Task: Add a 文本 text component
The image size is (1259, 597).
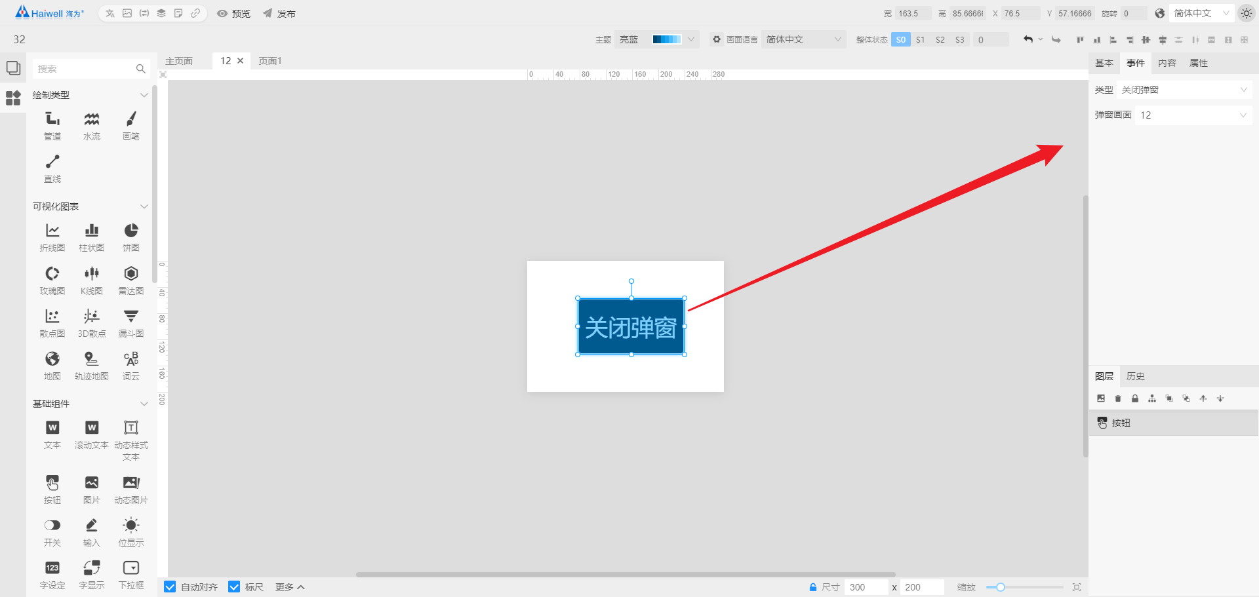Action: coord(52,434)
